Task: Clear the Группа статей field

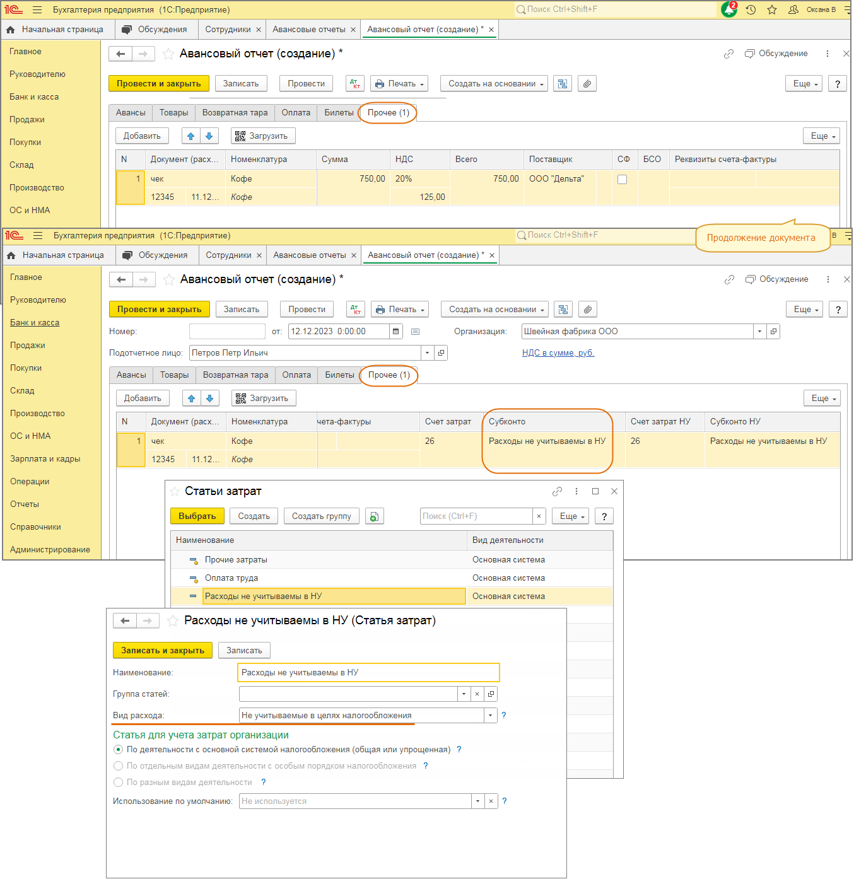Action: [477, 694]
